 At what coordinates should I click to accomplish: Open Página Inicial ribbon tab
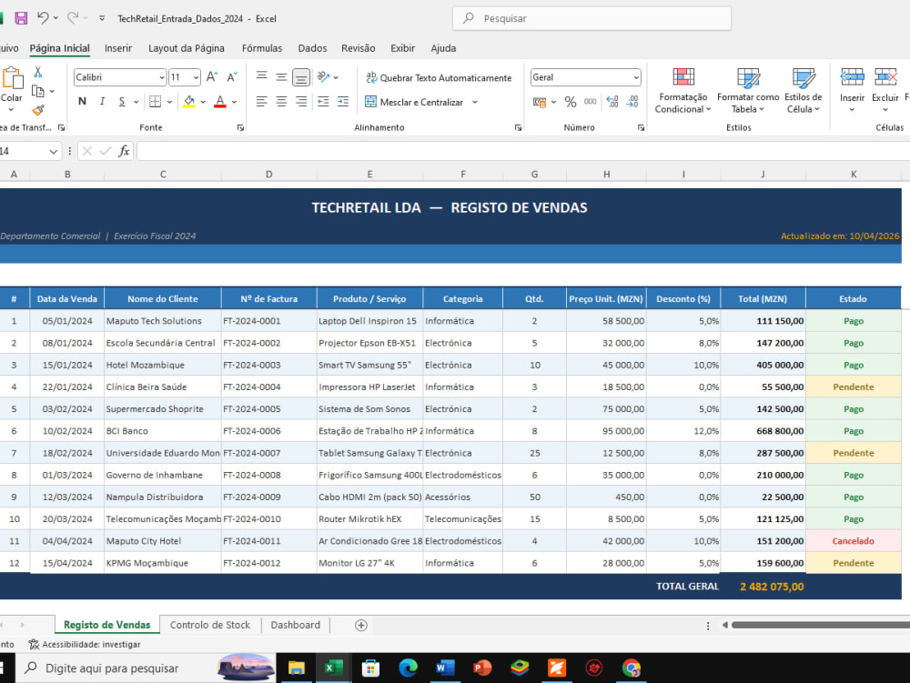point(60,48)
